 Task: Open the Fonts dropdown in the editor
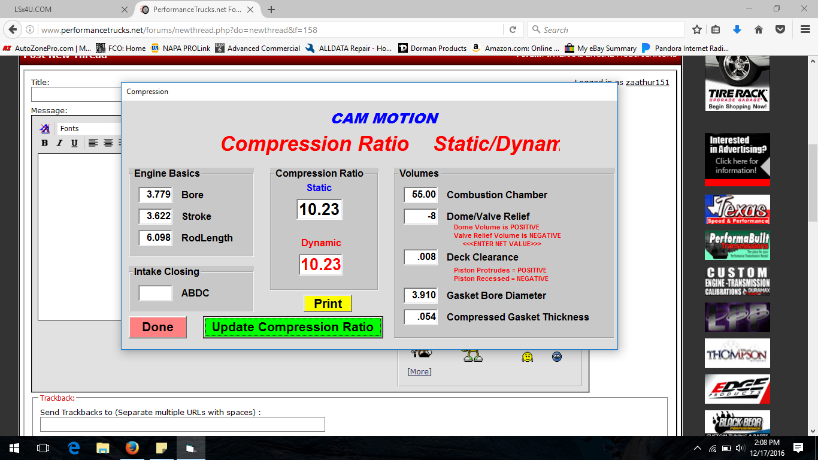89,128
